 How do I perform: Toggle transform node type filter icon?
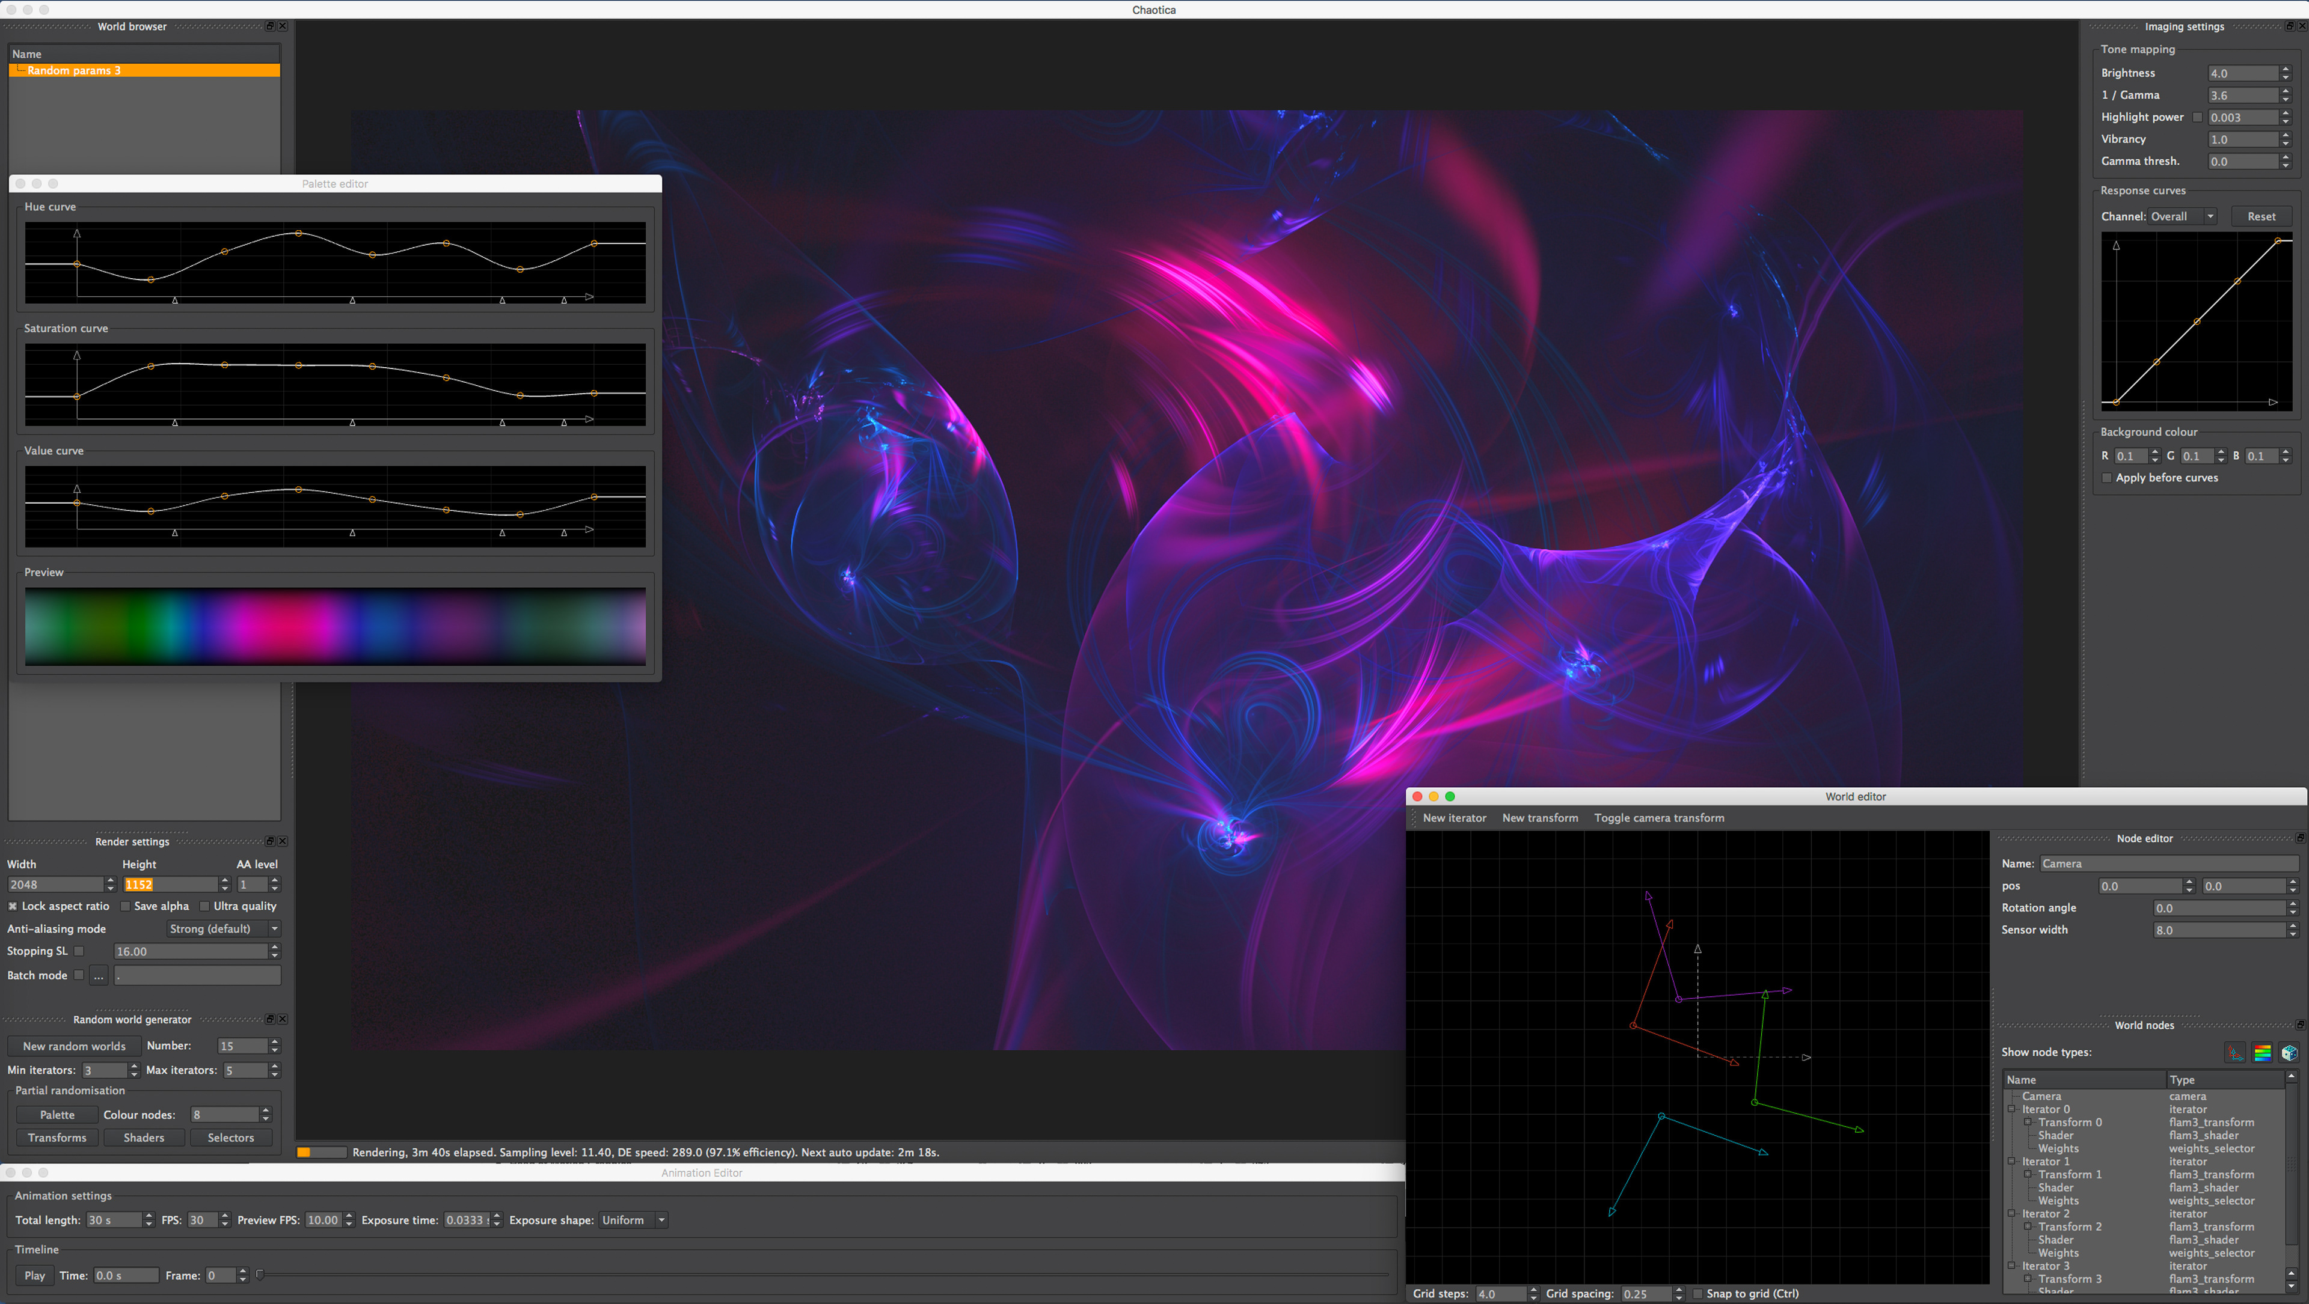pyautogui.click(x=2236, y=1052)
